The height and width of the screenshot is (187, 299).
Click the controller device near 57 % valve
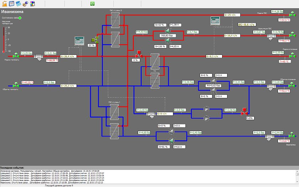[x=79, y=41]
